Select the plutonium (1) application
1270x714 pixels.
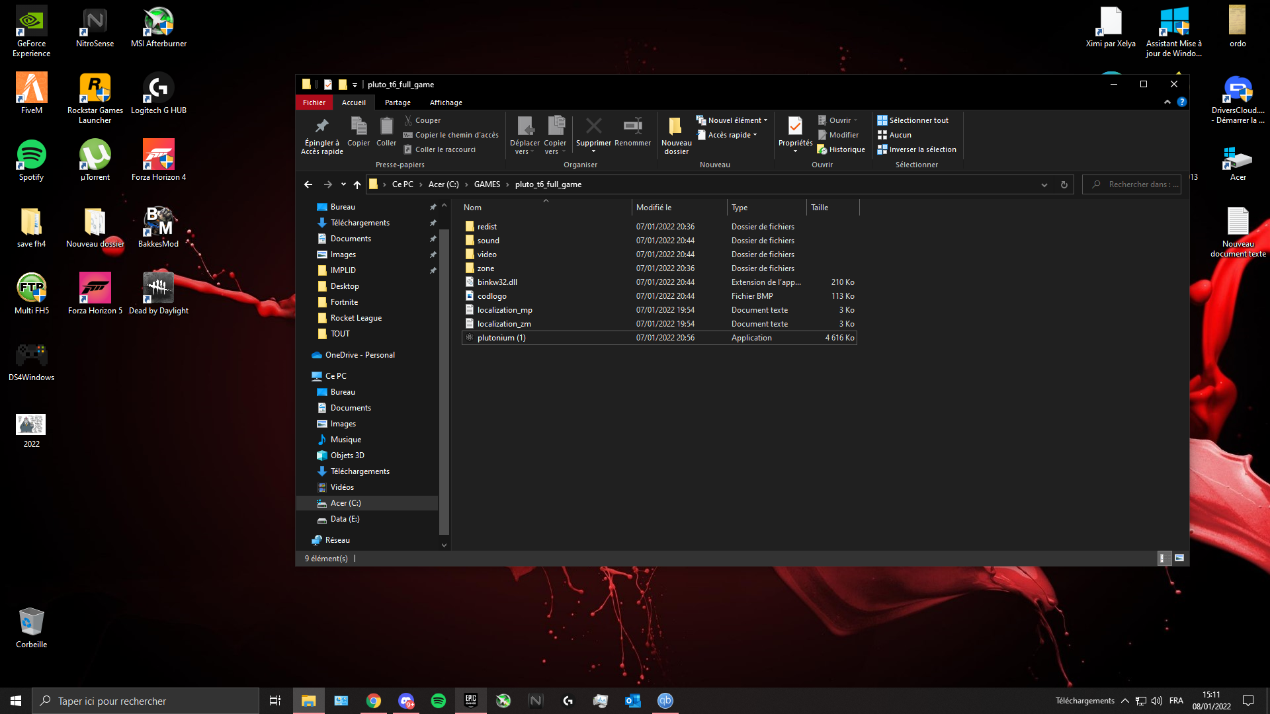(659, 338)
